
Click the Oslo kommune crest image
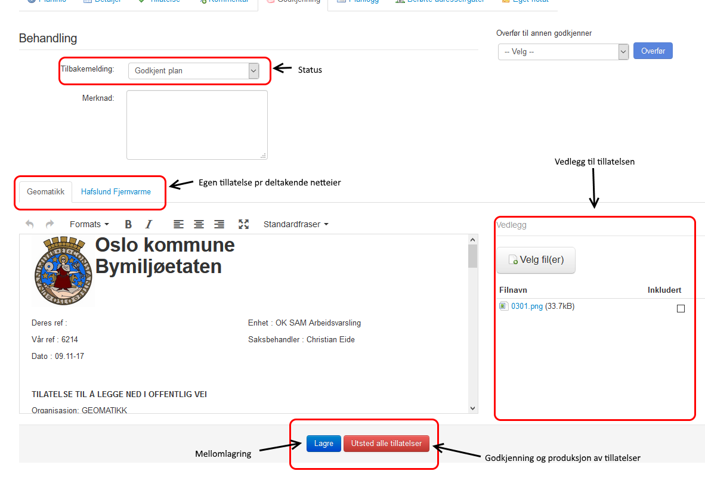tap(63, 271)
